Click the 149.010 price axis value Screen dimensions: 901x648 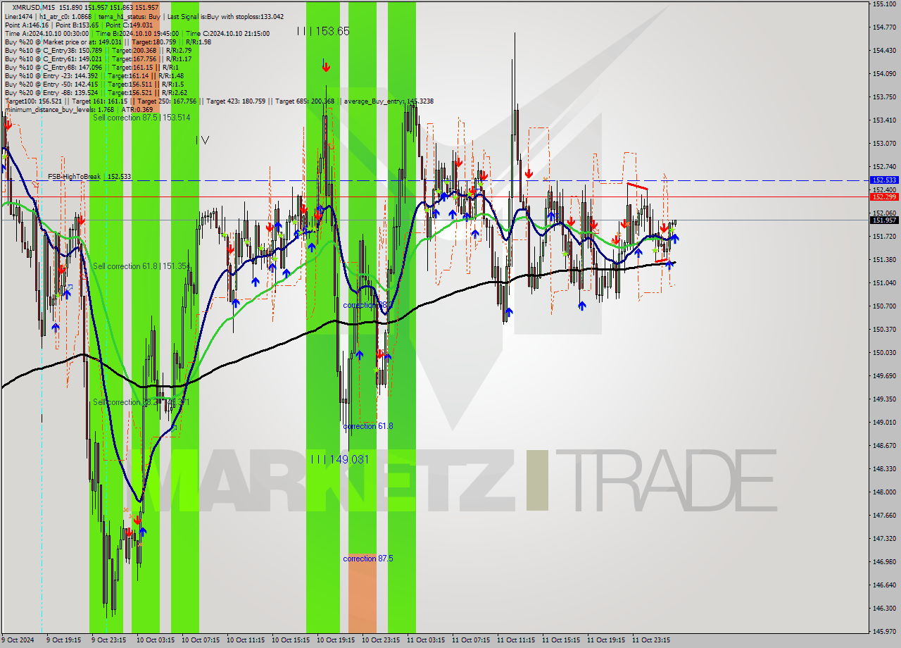coord(885,423)
